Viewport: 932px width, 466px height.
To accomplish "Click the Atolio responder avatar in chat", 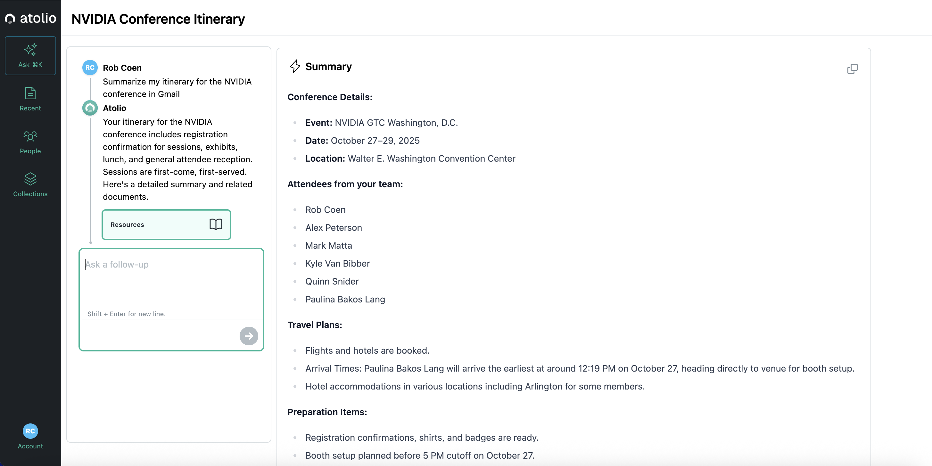I will tap(90, 108).
